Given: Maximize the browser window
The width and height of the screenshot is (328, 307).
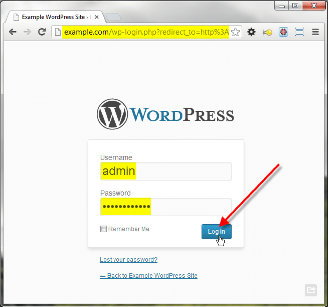Looking at the screenshot, I should pyautogui.click(x=295, y=6).
